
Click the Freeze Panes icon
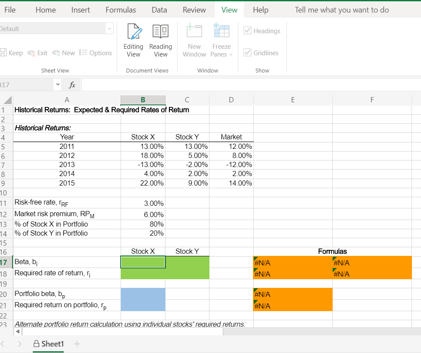[x=221, y=35]
